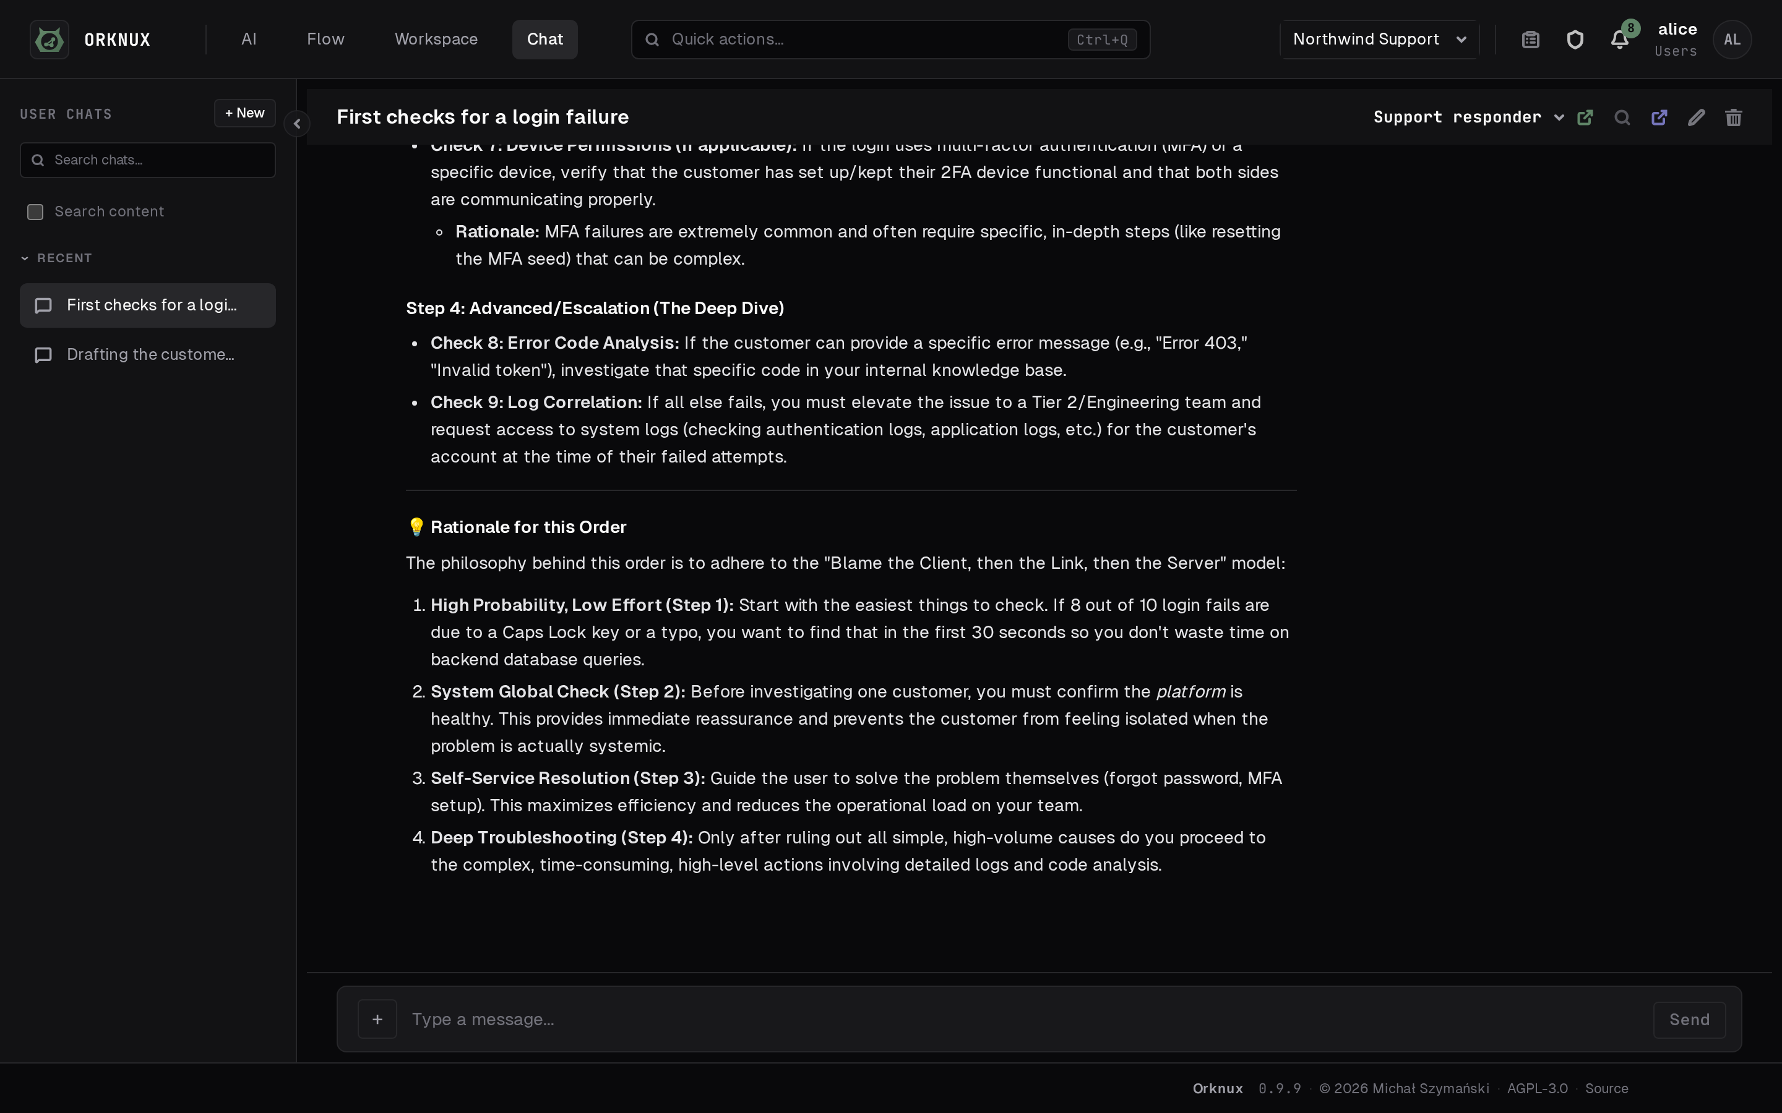This screenshot has width=1782, height=1113.
Task: Start a new chat with + New
Action: tap(245, 113)
